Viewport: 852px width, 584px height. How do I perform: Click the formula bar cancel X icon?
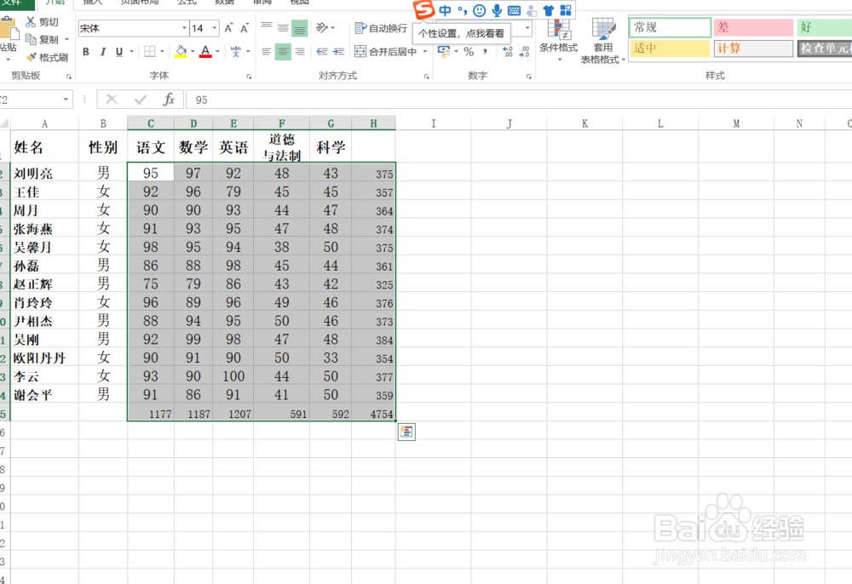coord(112,100)
